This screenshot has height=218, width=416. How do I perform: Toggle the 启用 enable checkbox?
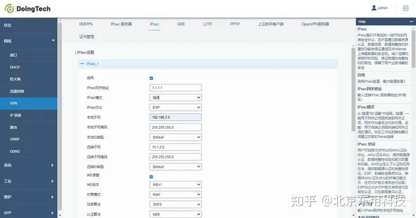click(151, 78)
